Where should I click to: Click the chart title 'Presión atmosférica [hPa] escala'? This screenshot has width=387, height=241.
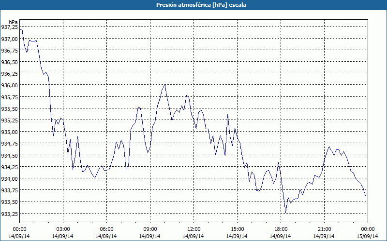(201, 5)
